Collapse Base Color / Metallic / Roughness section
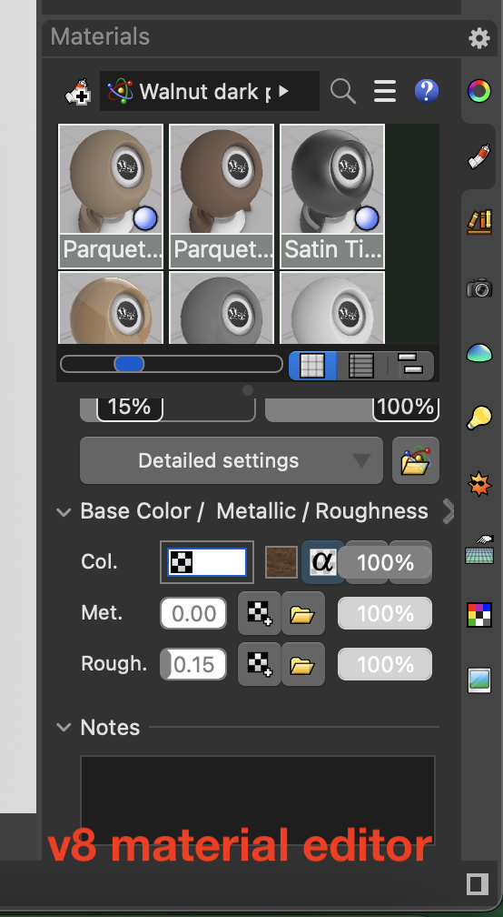Viewport: 503px width, 917px height. (63, 512)
